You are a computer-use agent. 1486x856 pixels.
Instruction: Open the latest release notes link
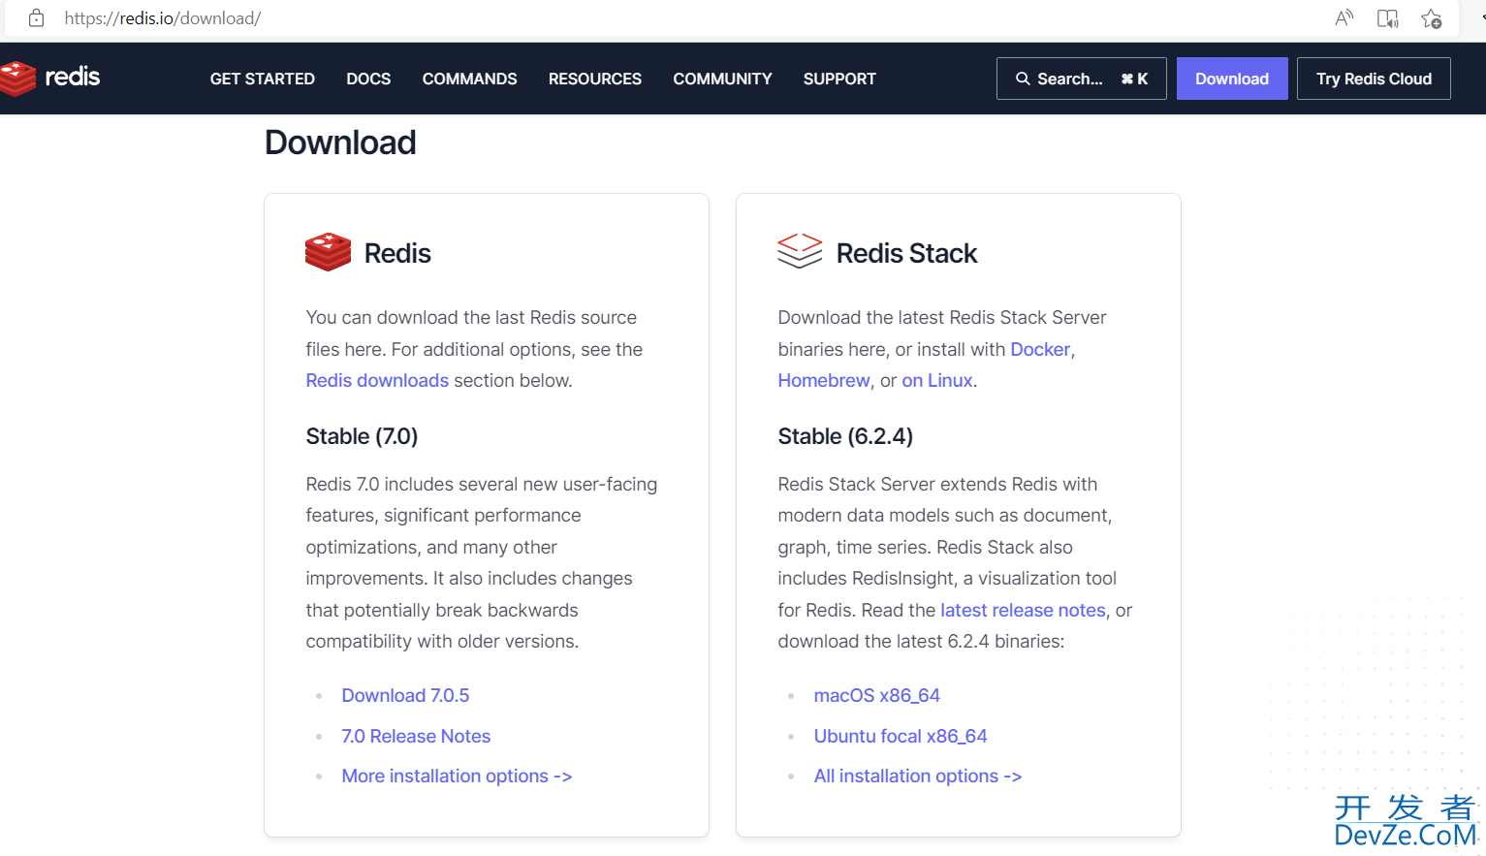coord(1023,610)
